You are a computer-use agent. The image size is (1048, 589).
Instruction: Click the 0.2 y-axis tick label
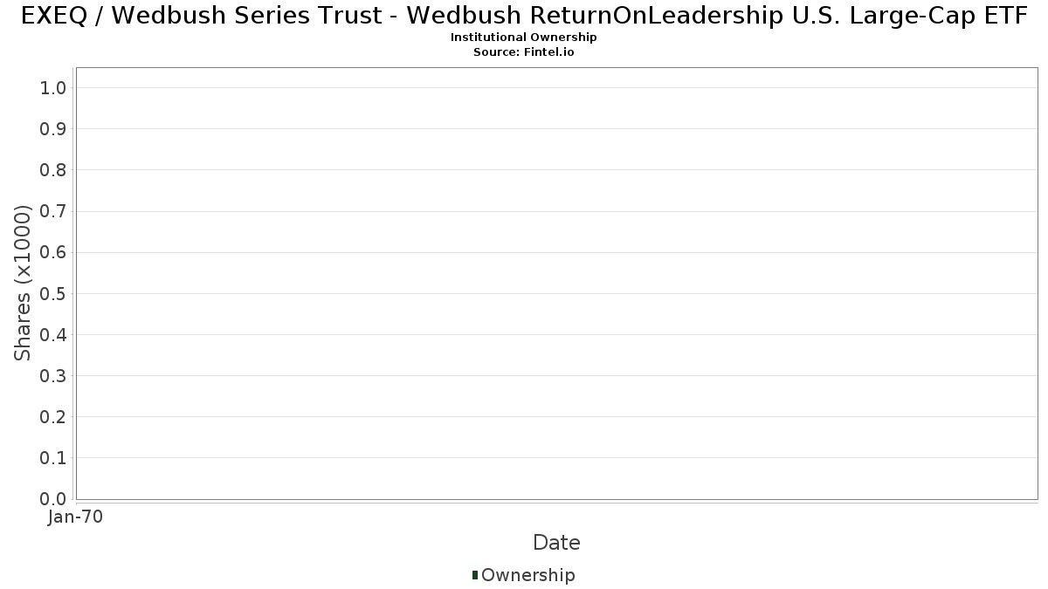click(x=53, y=417)
